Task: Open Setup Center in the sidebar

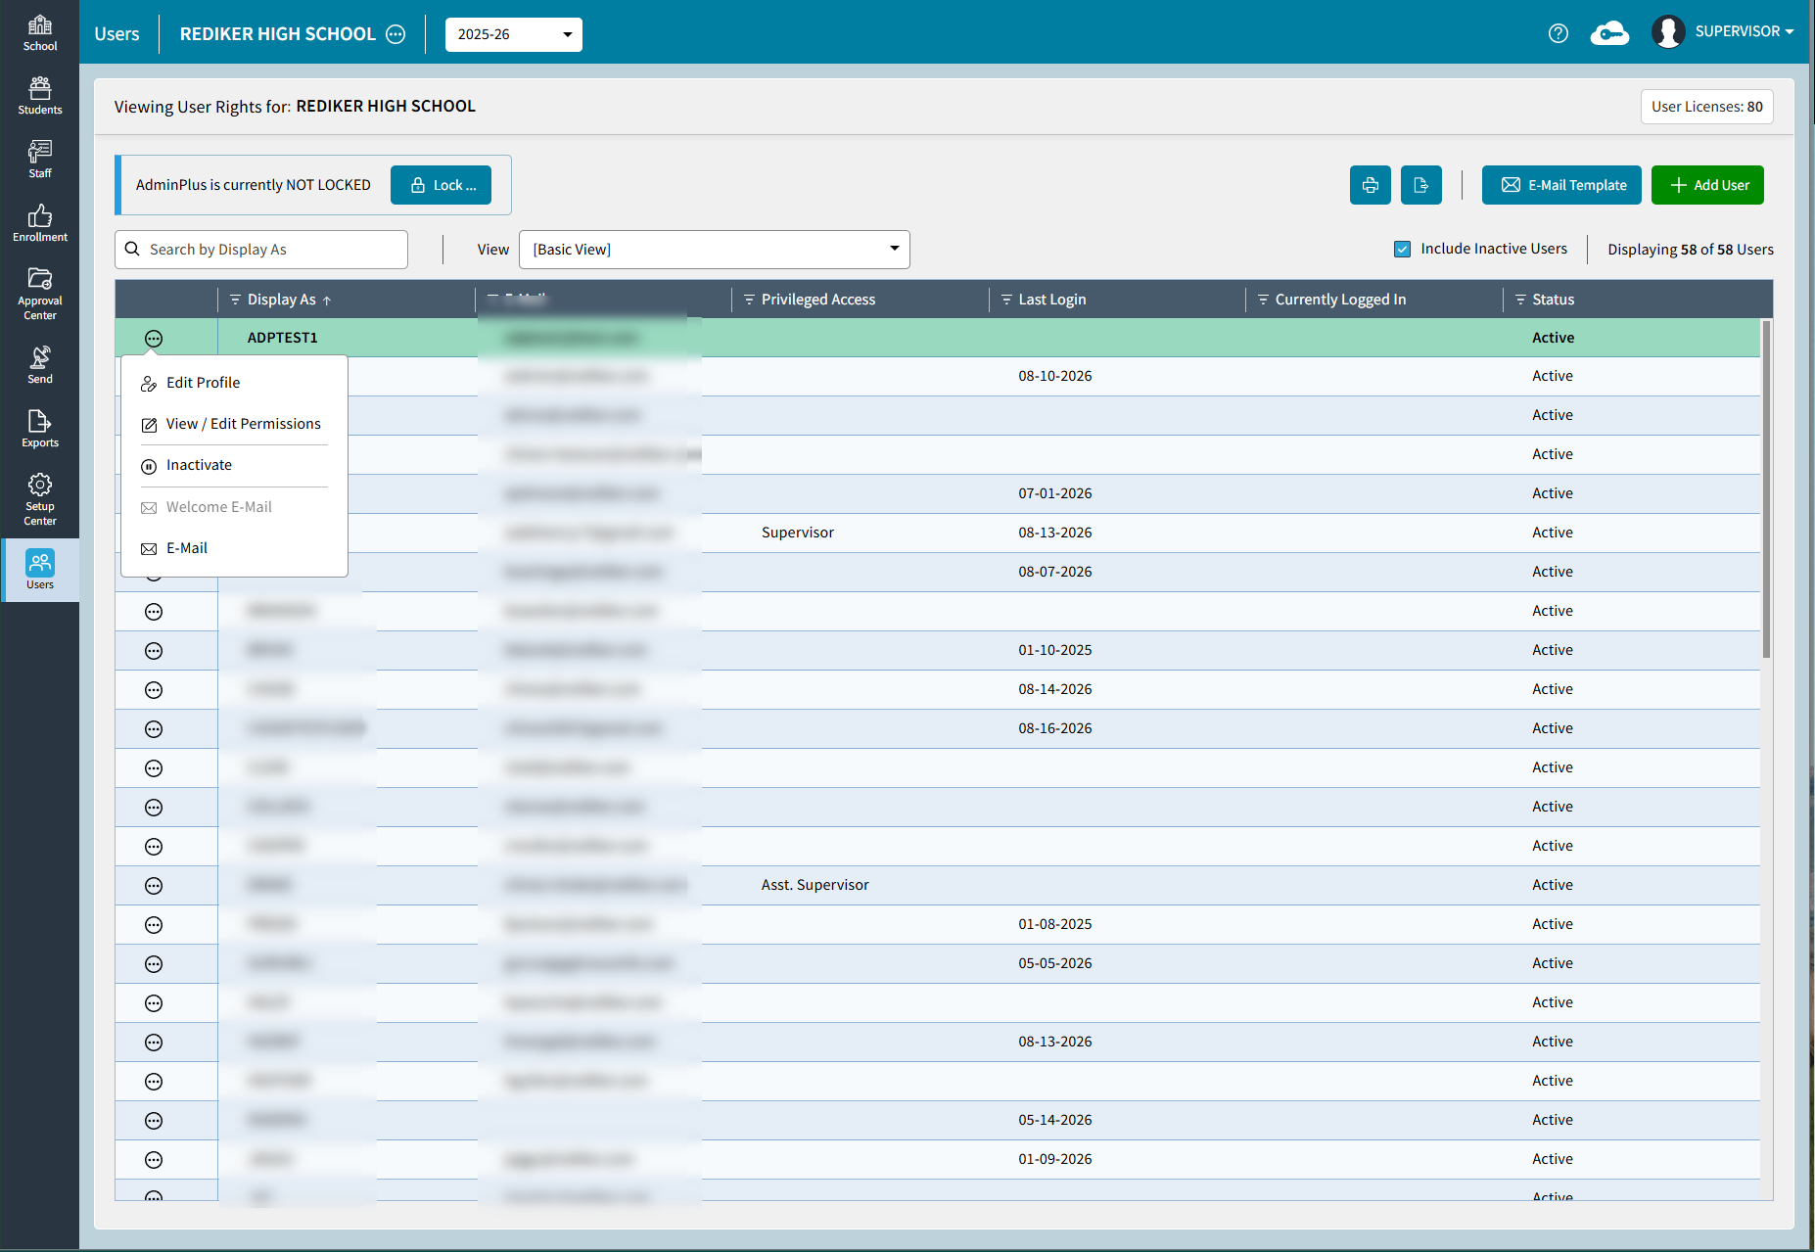Action: (x=40, y=499)
